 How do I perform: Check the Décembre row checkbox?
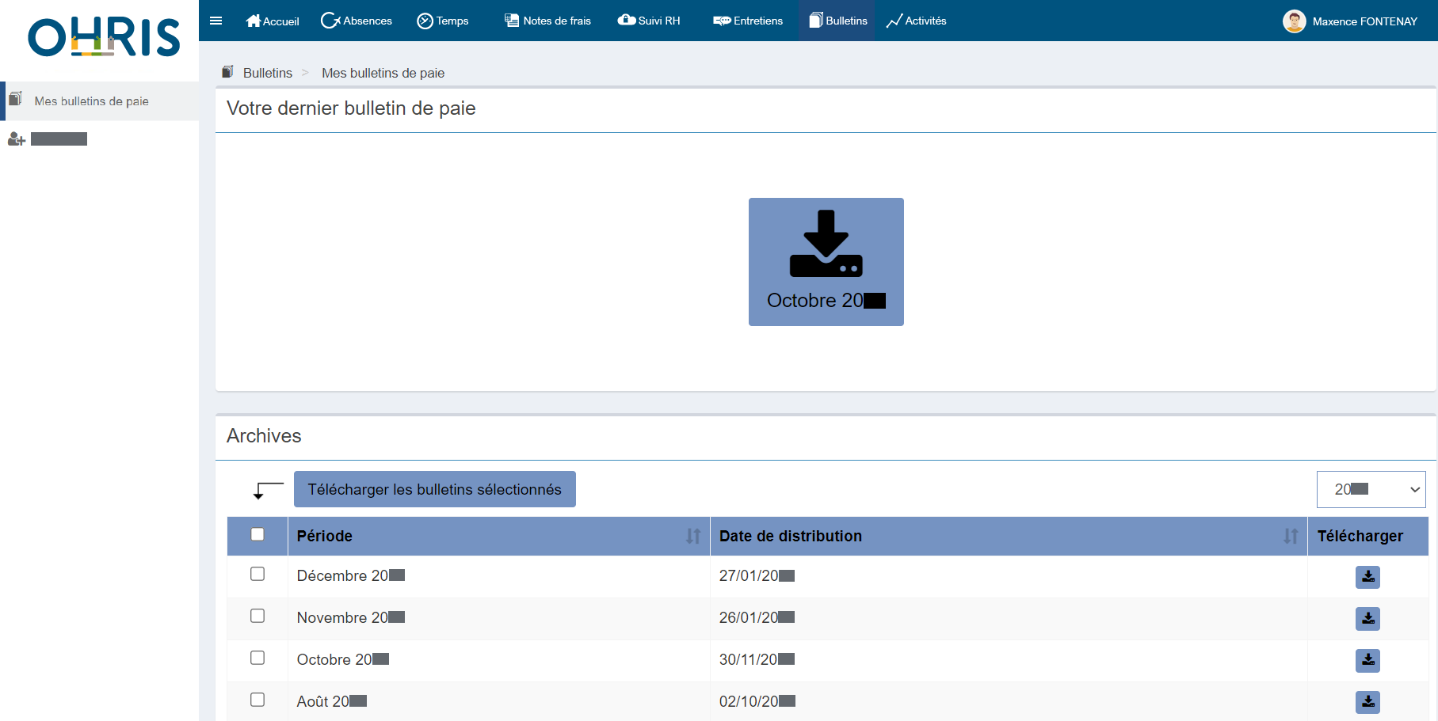(257, 574)
